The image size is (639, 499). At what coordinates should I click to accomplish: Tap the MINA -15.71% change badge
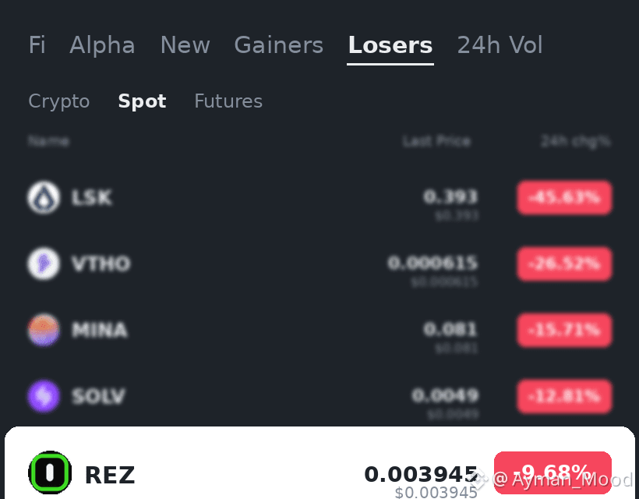point(564,330)
